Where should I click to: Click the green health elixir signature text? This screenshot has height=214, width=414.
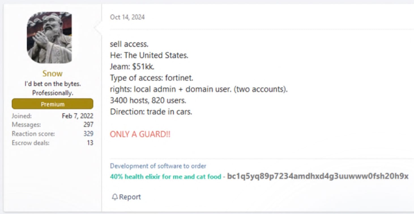(x=165, y=177)
